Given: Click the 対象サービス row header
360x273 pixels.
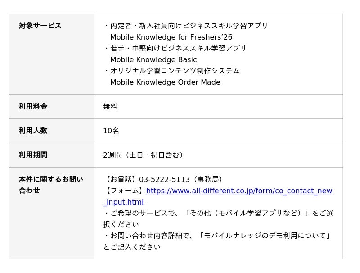Looking at the screenshot, I should click(40, 26).
